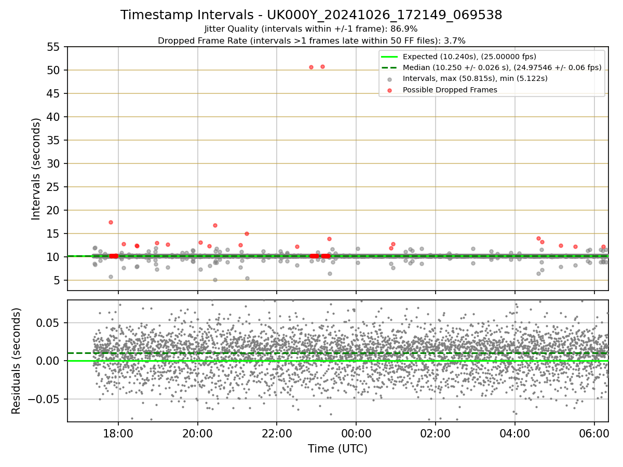623x467 pixels.
Task: Click the red dot marker in the legend
Action: (390, 90)
